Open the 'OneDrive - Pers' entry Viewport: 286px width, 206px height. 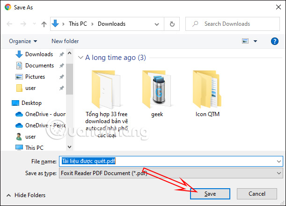[45, 125]
